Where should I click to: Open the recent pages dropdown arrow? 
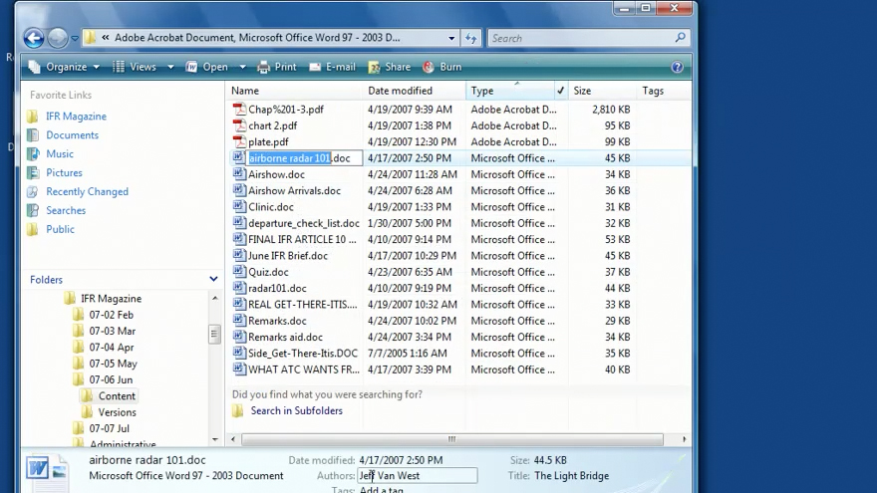[75, 39]
